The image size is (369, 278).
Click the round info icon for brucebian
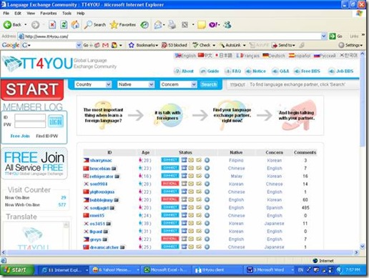pyautogui.click(x=207, y=168)
